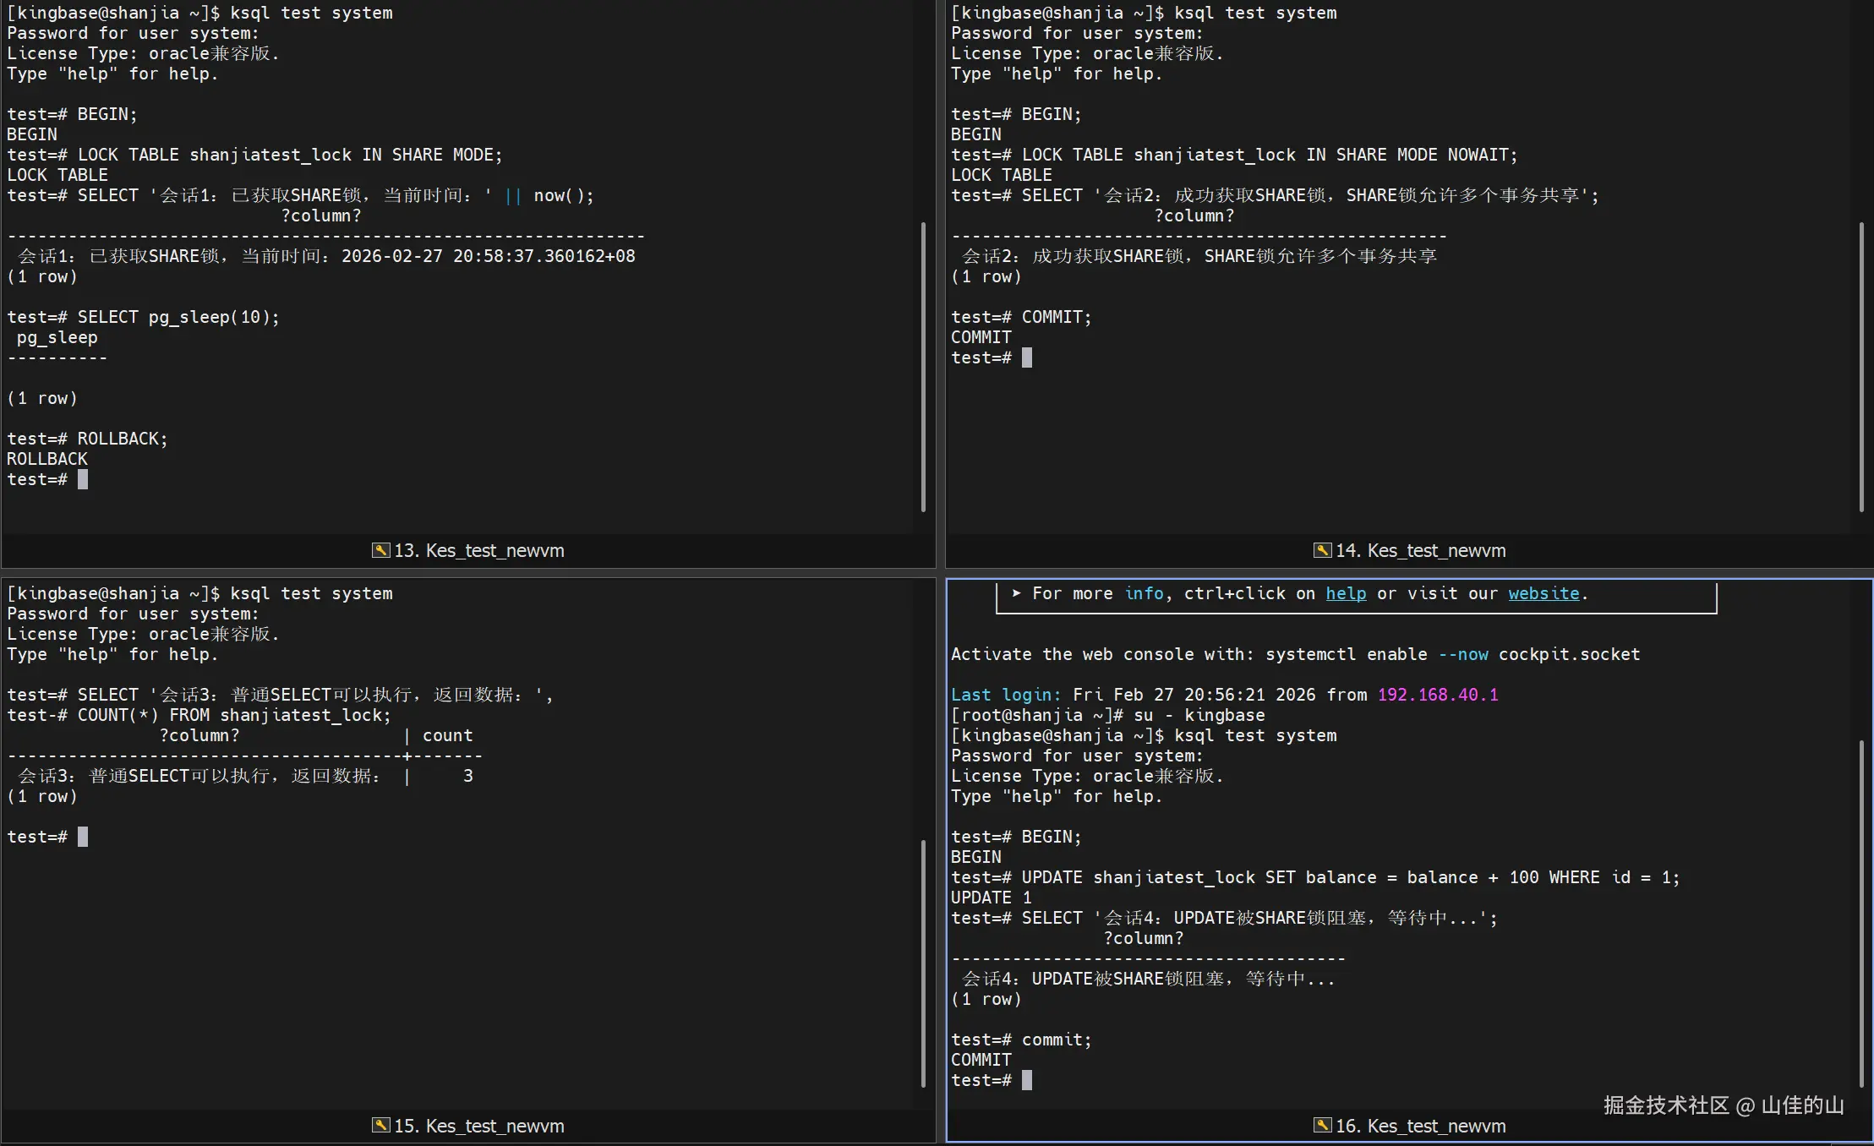Click the highlighted word info in banner

[x=1144, y=593]
